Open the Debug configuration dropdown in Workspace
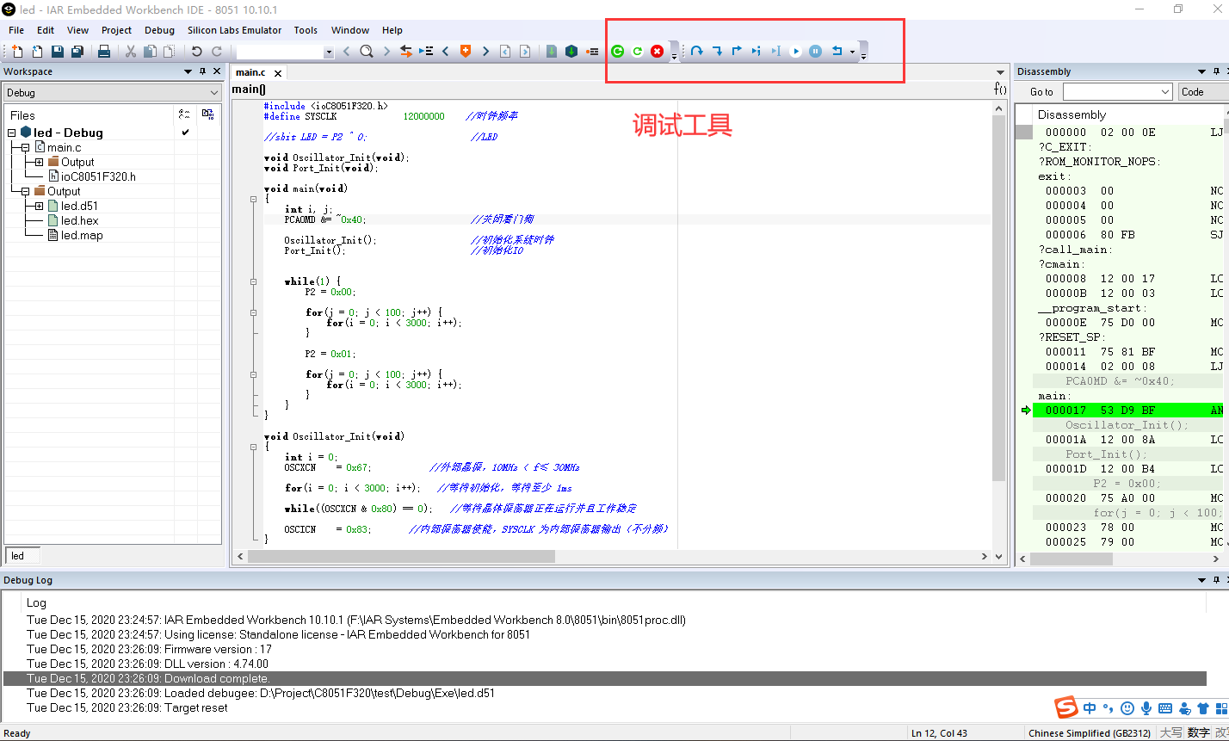 pyautogui.click(x=214, y=93)
